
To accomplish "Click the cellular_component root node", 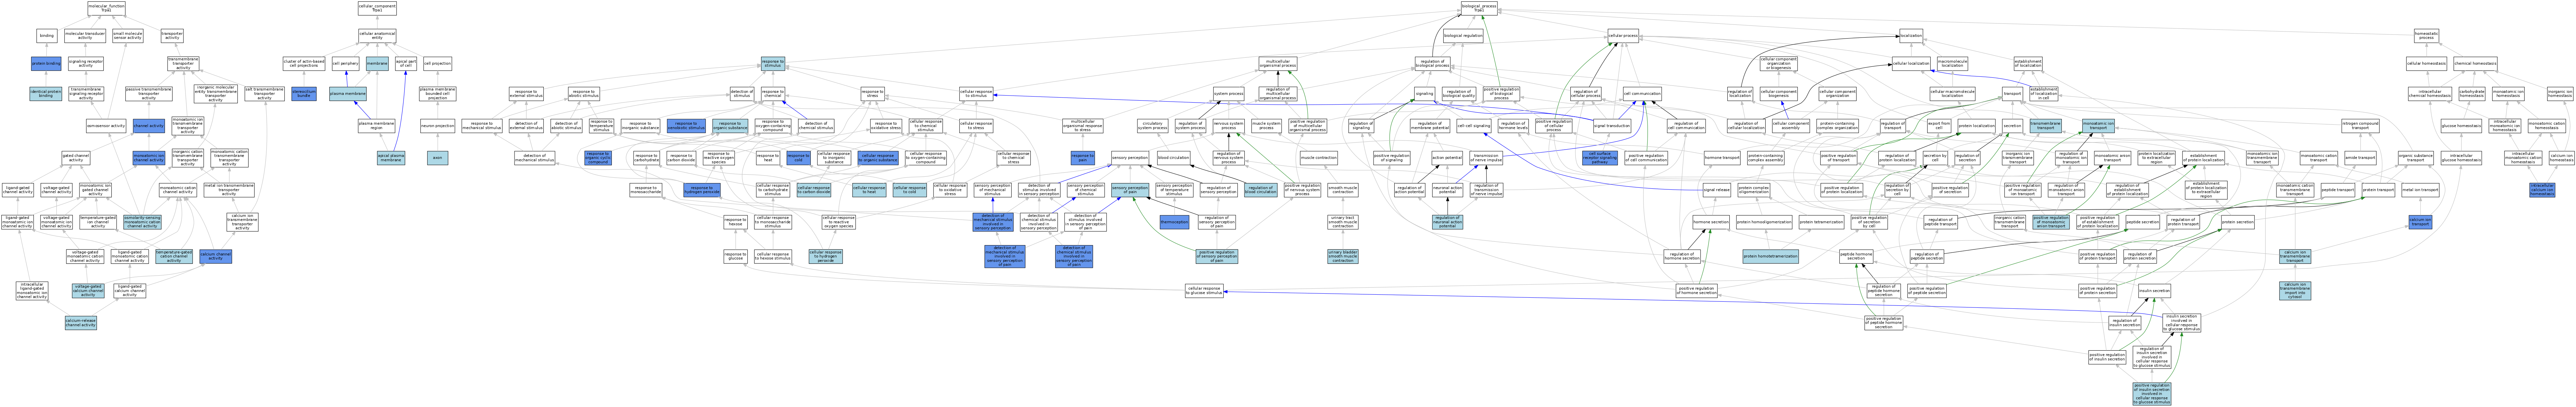I will tap(377, 8).
